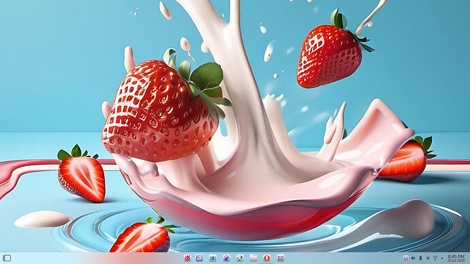Open the Bluetooth tray icon

pos(420,258)
